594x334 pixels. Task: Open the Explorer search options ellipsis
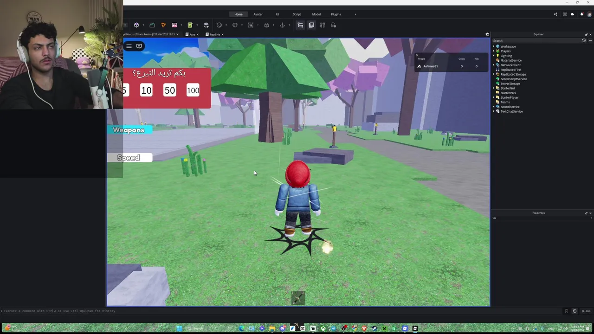(589, 40)
